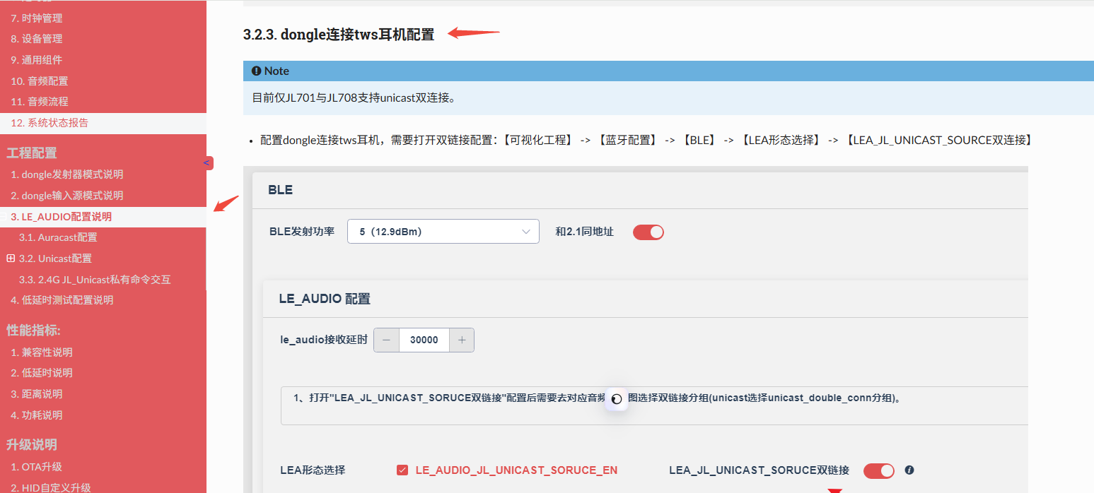Click the info icon beside LEA_JL_UNICAST_SORUCE双链接
The width and height of the screenshot is (1094, 493).
[909, 470]
